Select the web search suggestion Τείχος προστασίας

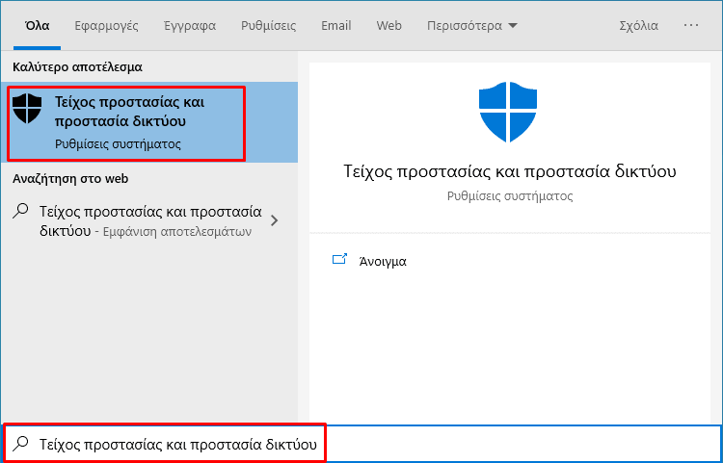(x=148, y=221)
